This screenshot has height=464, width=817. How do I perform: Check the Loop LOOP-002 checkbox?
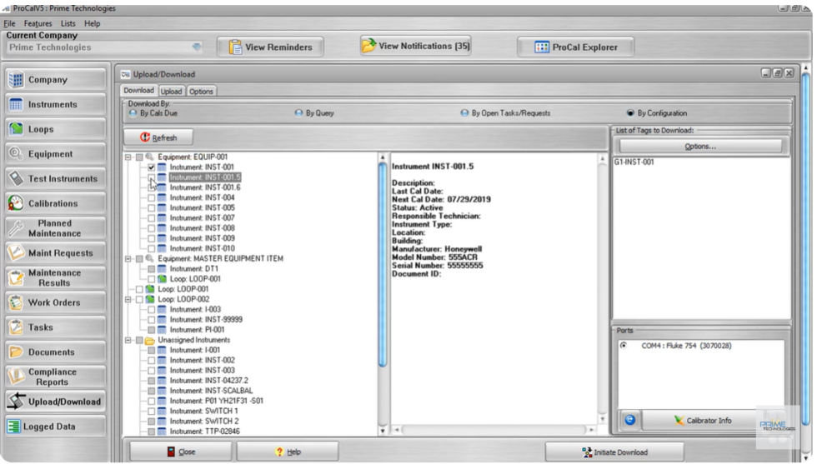point(139,299)
